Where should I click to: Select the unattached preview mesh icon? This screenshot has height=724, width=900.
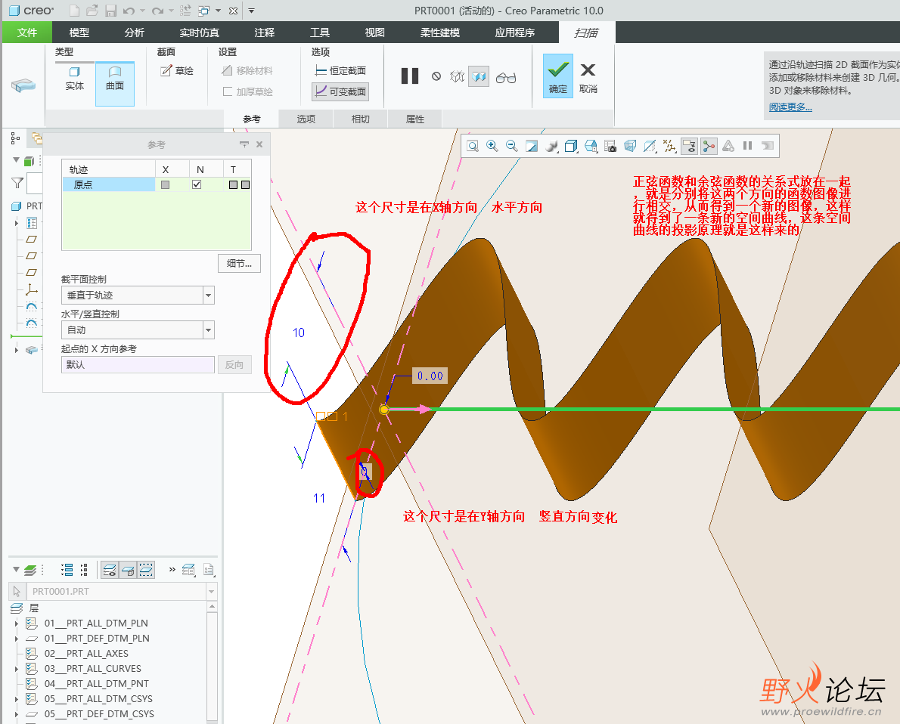pyautogui.click(x=458, y=76)
